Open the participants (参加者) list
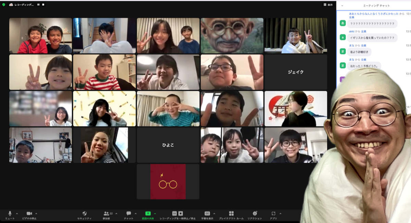The image size is (411, 223). 106,213
